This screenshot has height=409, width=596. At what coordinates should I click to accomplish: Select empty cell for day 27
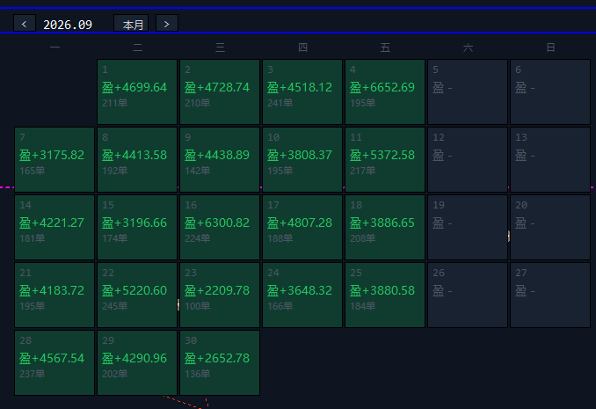point(550,295)
